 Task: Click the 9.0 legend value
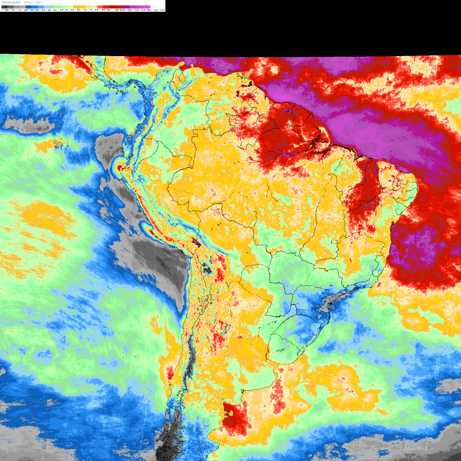click(x=109, y=10)
